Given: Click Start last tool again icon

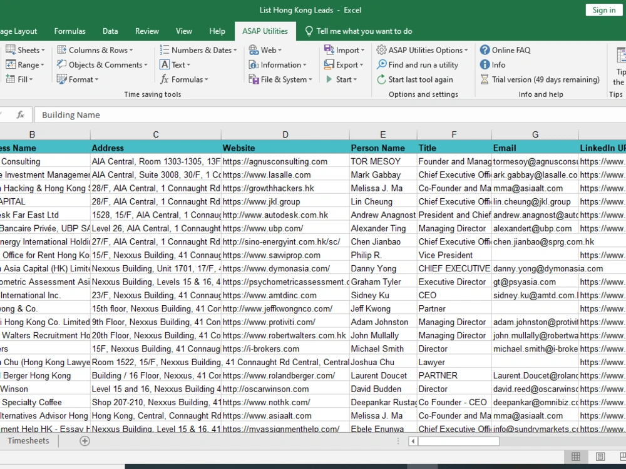Looking at the screenshot, I should 381,79.
